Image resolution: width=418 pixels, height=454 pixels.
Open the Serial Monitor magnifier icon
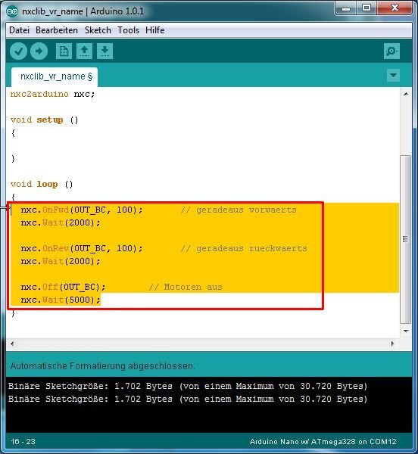(391, 51)
